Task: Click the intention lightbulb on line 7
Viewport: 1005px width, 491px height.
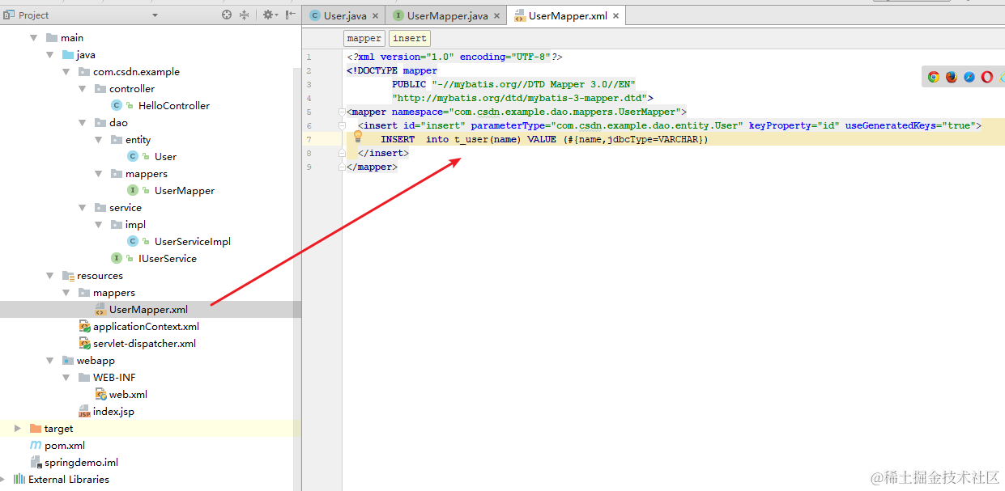Action: tap(357, 138)
